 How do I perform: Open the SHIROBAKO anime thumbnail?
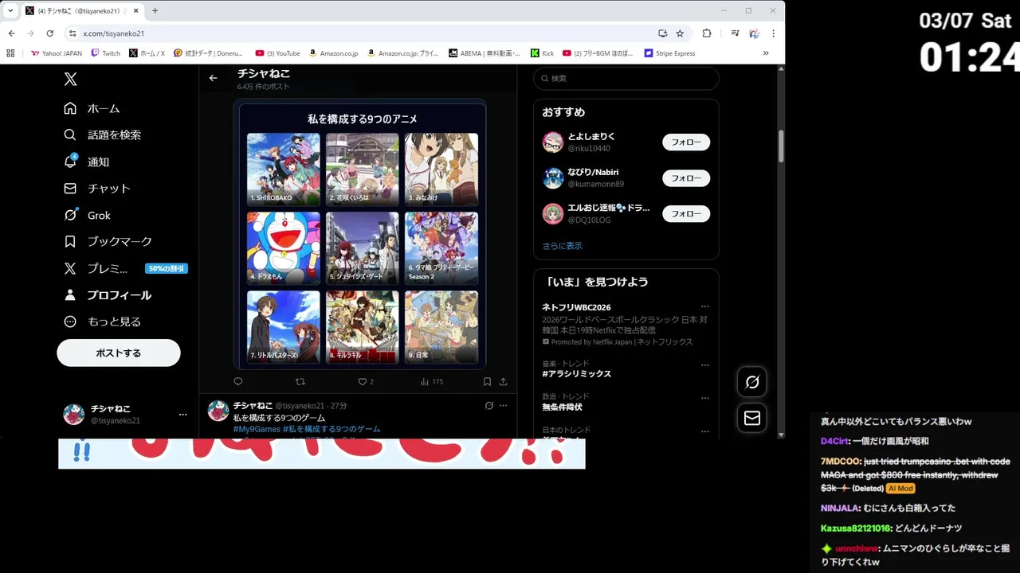tap(283, 170)
